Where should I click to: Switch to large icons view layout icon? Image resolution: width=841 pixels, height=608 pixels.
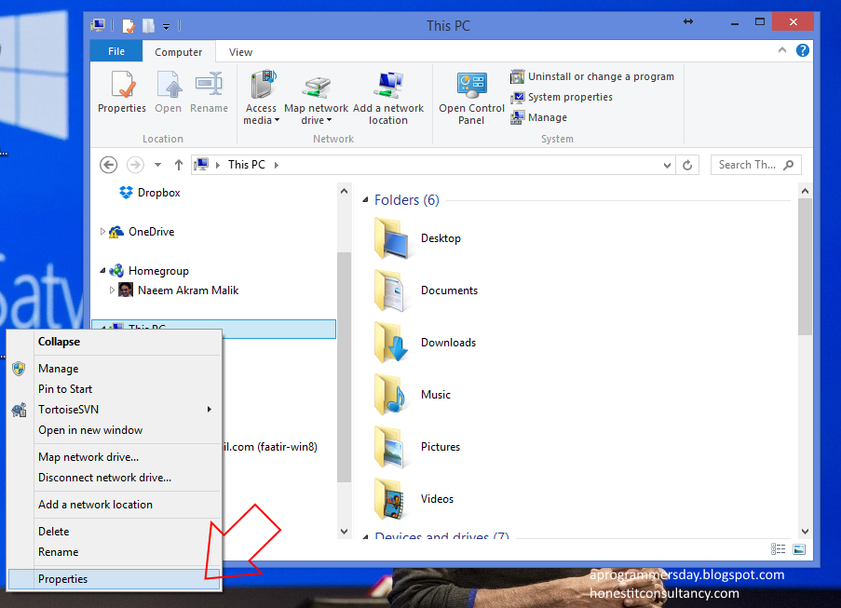(x=799, y=549)
